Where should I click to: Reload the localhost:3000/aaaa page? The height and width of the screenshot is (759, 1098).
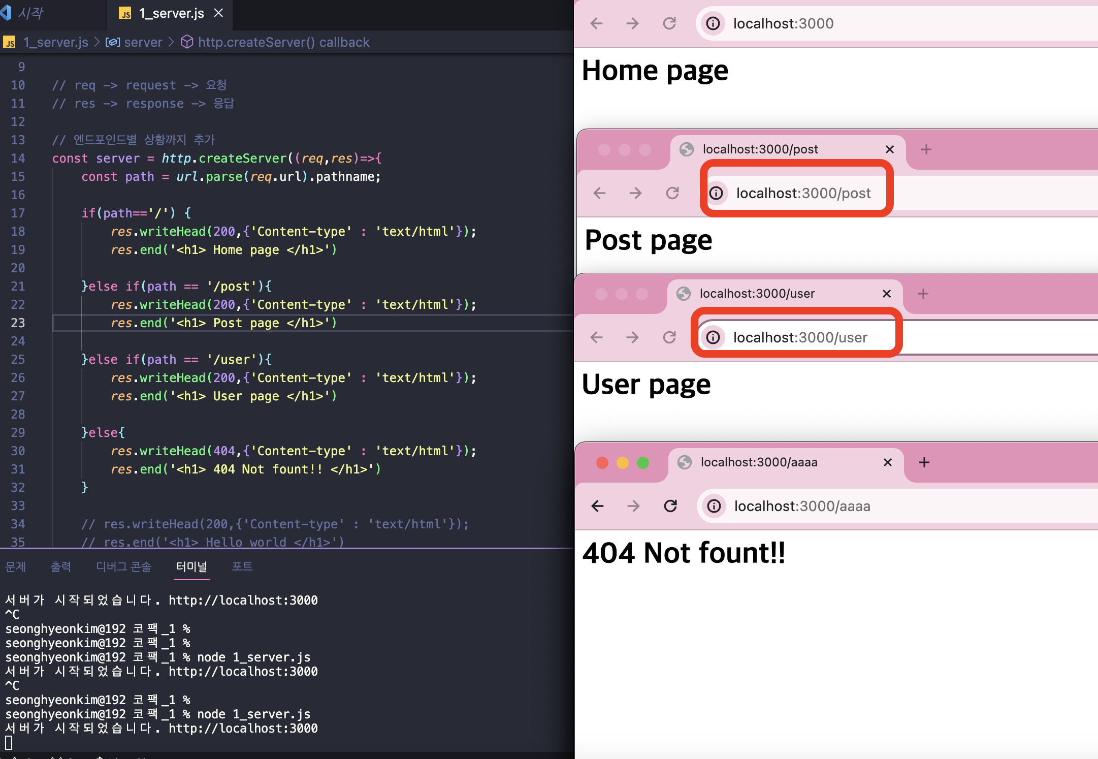coord(670,506)
